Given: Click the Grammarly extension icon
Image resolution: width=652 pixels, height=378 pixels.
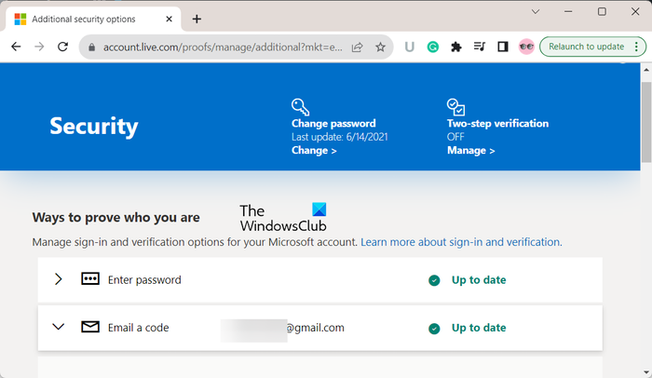Looking at the screenshot, I should click(433, 47).
